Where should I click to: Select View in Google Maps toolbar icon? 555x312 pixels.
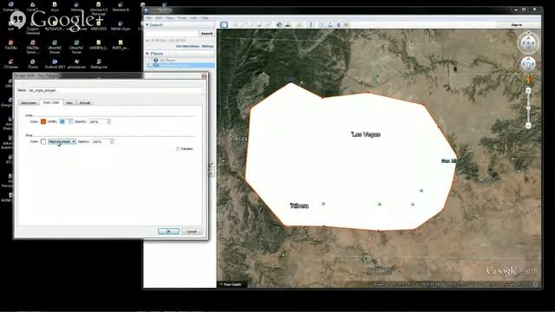tap(347, 25)
